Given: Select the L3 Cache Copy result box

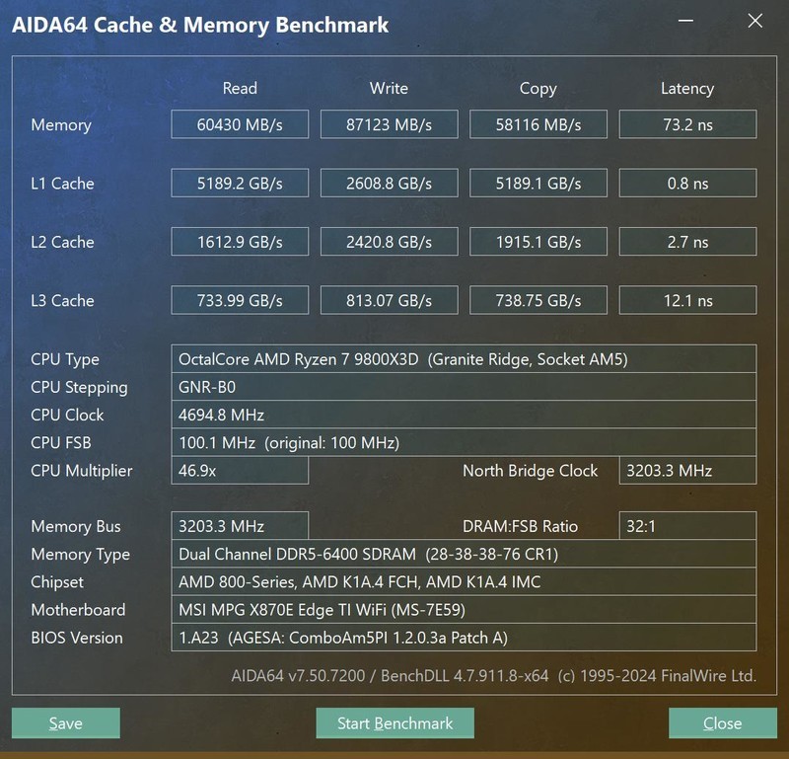Looking at the screenshot, I should 538,300.
